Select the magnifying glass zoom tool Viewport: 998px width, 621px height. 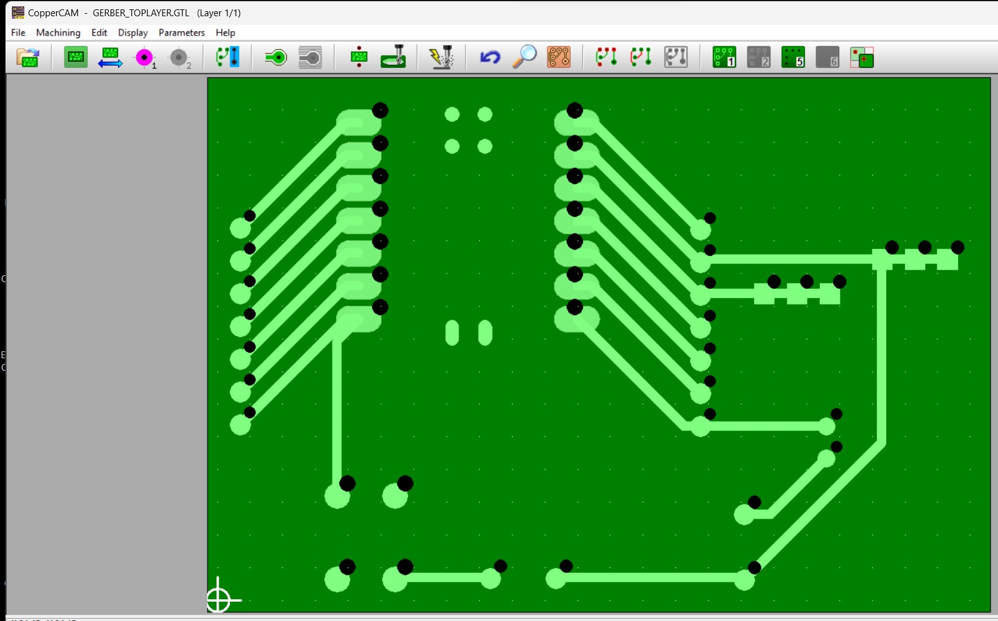524,57
